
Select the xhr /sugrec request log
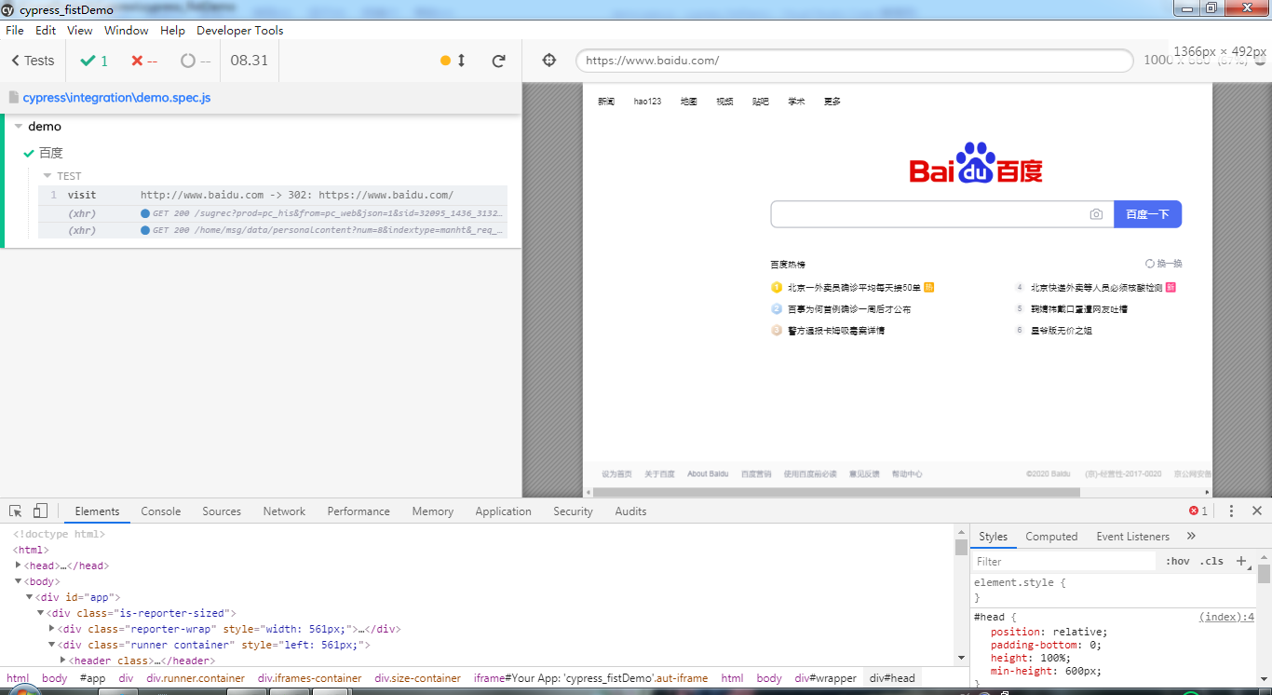click(273, 213)
